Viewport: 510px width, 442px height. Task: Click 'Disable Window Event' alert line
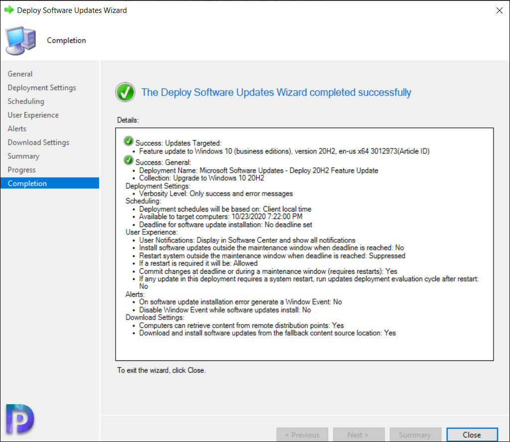point(225,310)
